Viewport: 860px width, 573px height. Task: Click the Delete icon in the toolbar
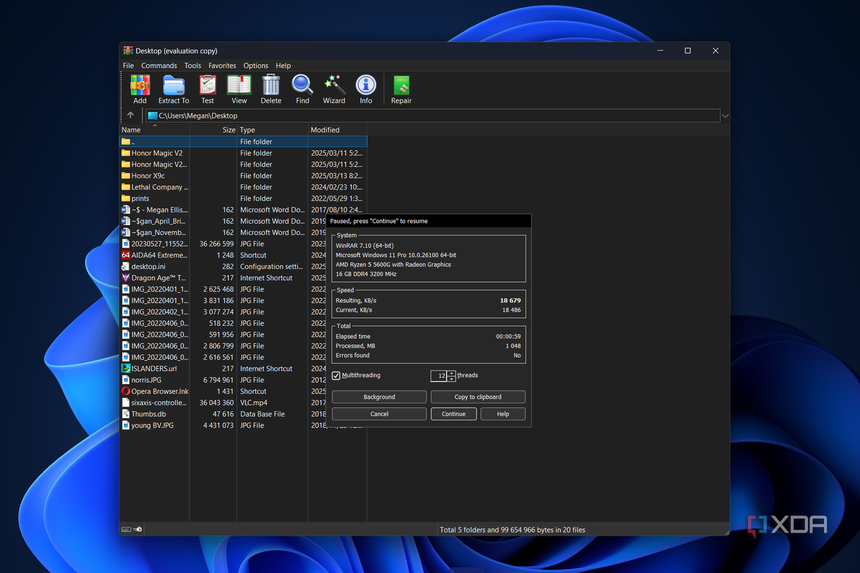[x=271, y=89]
